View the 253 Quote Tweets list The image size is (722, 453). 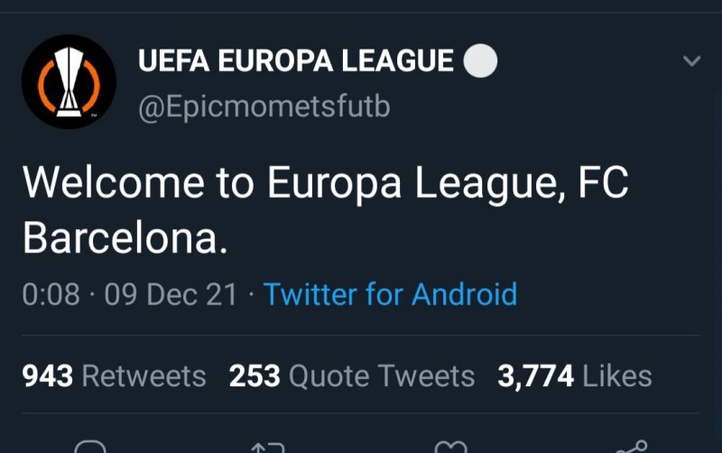pos(352,375)
